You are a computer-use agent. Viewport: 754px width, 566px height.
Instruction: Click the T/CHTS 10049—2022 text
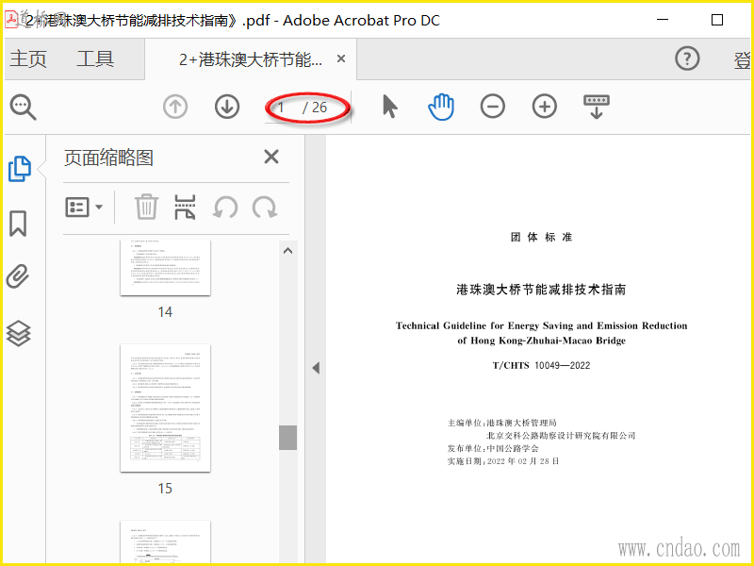pyautogui.click(x=541, y=365)
